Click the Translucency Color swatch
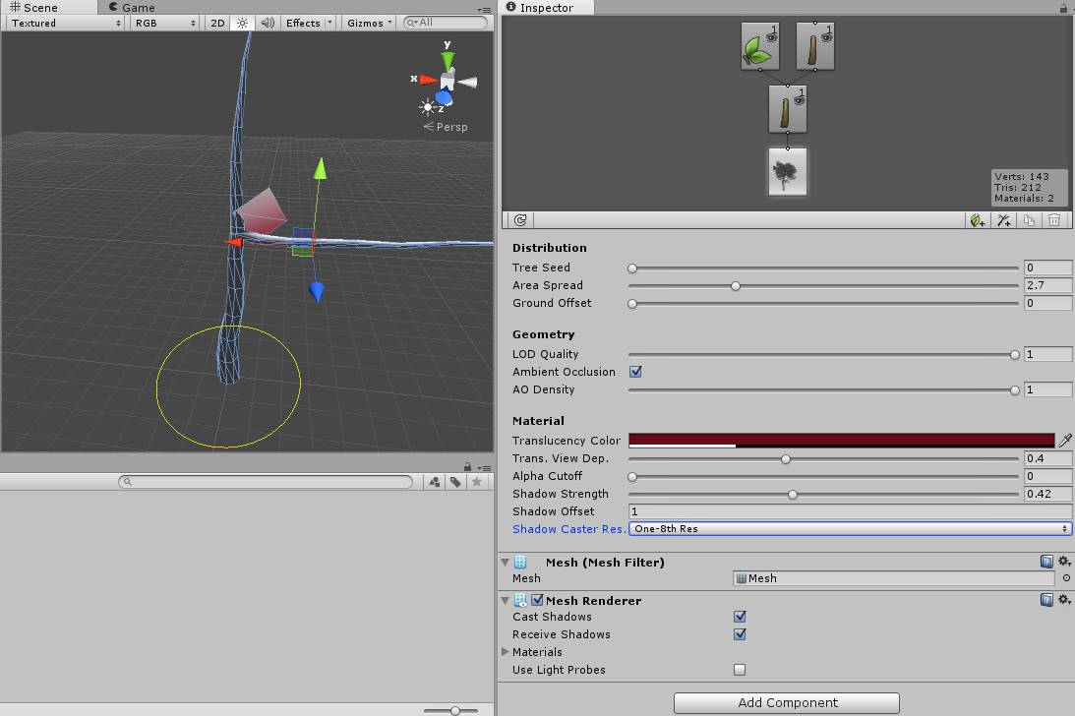This screenshot has height=716, width=1075. (x=841, y=440)
